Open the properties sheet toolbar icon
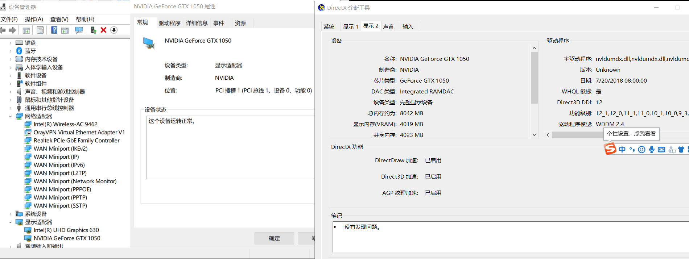The width and height of the screenshot is (689, 259). click(40, 30)
